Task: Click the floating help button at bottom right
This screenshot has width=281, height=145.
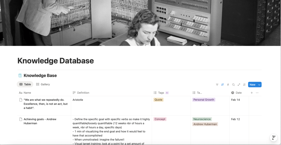Action: point(273,138)
